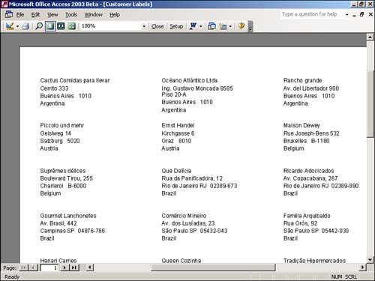Click the Close preview button
Image resolution: width=375 pixels, height=281 pixels.
(x=157, y=26)
